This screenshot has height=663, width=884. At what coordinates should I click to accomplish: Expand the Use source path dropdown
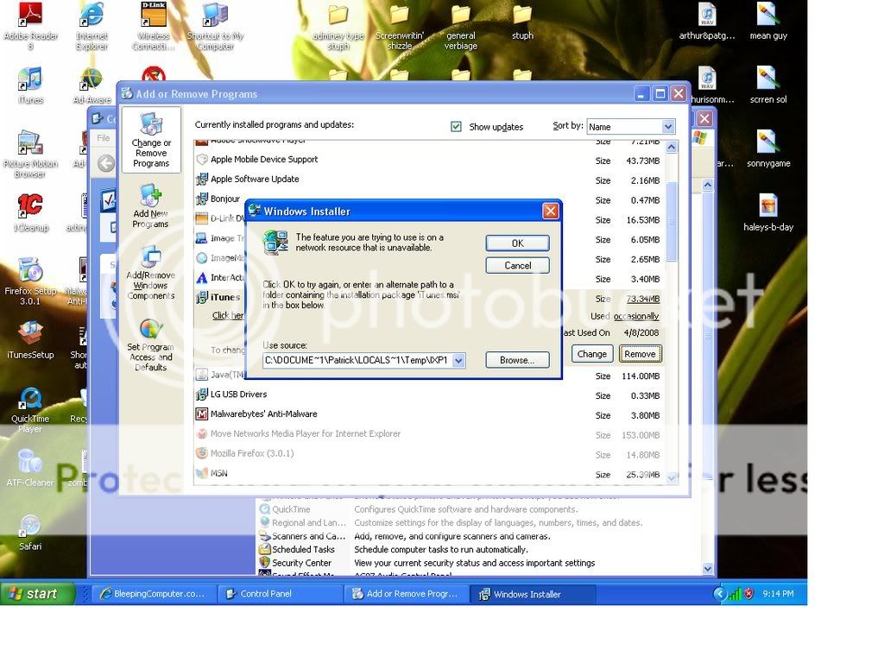[459, 360]
